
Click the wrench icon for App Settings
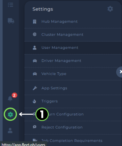(35, 88)
